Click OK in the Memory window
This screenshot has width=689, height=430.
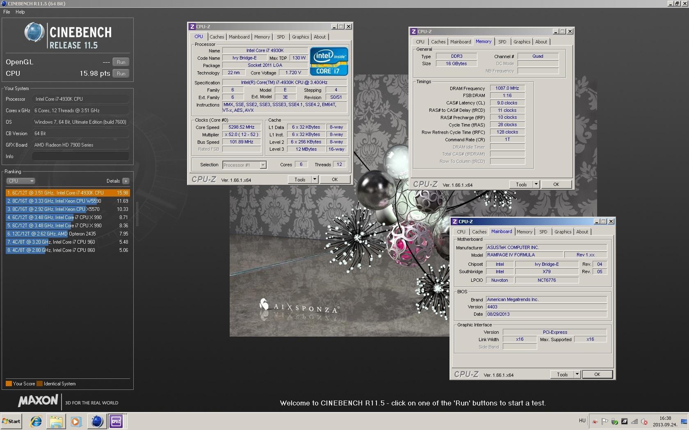(556, 185)
